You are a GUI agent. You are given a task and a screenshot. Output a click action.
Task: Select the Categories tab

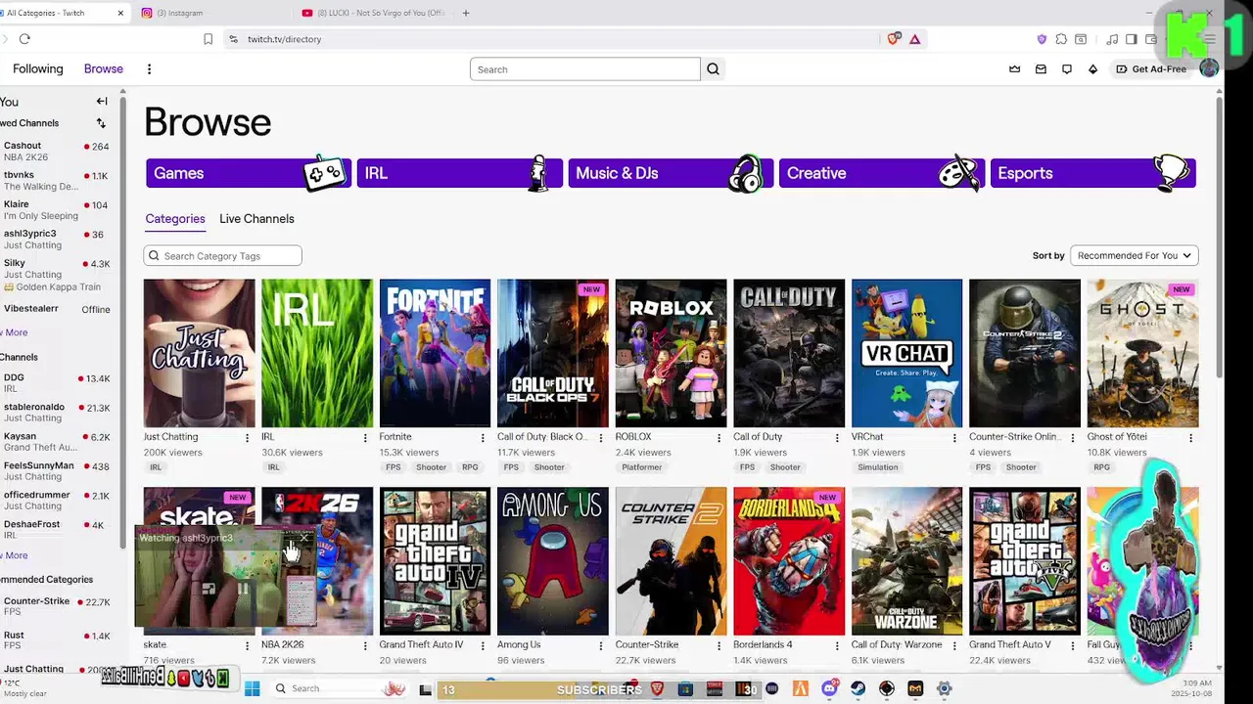click(175, 219)
